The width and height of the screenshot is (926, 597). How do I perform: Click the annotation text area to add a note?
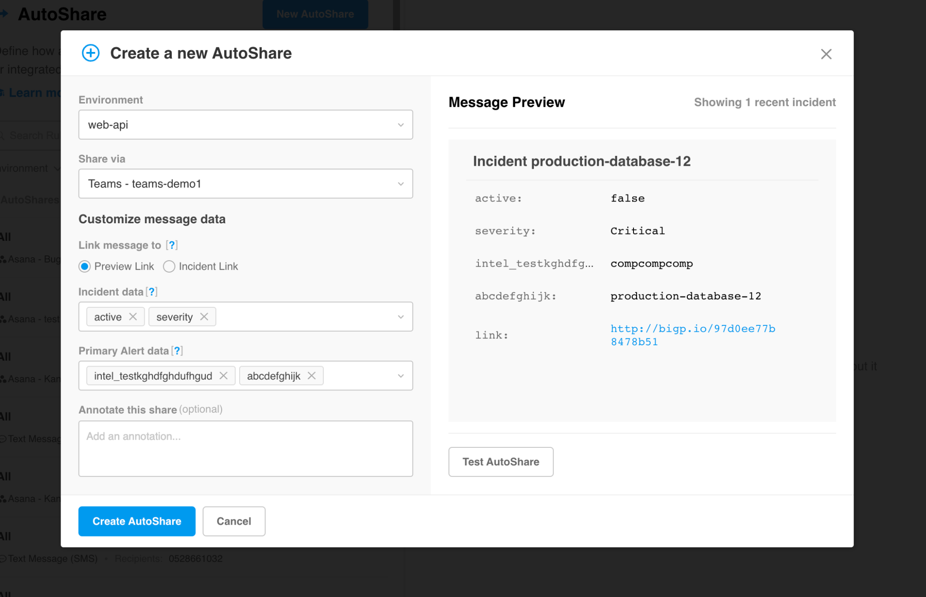246,447
